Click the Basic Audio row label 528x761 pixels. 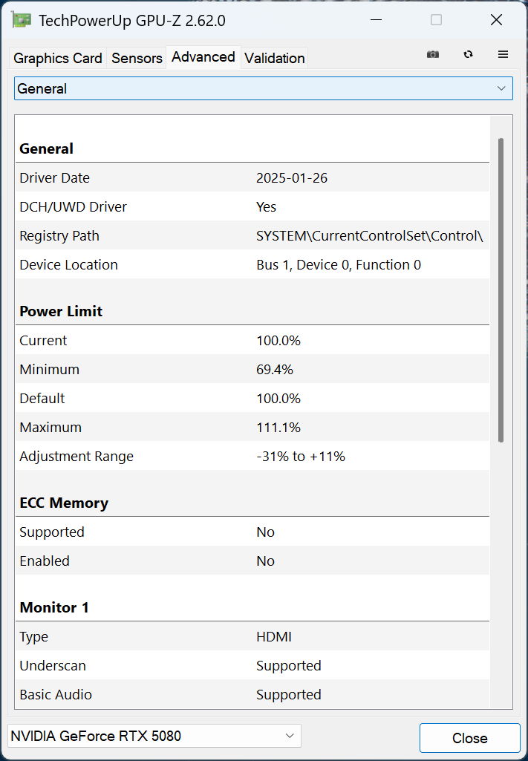tap(55, 694)
